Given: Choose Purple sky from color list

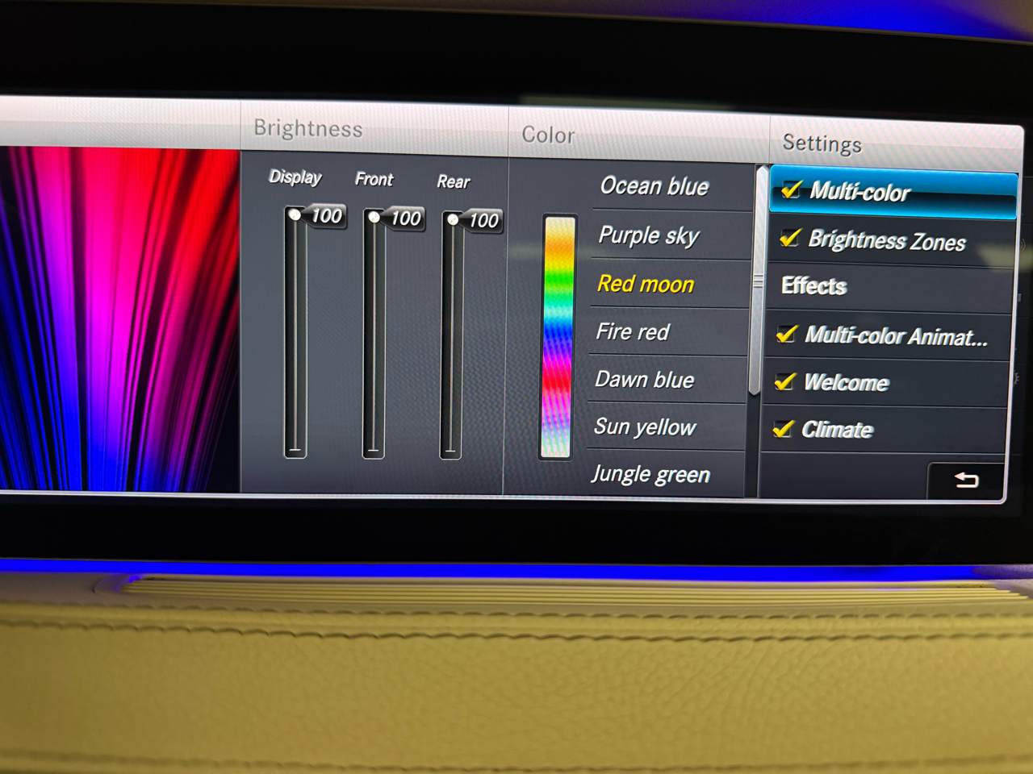Looking at the screenshot, I should [x=649, y=235].
